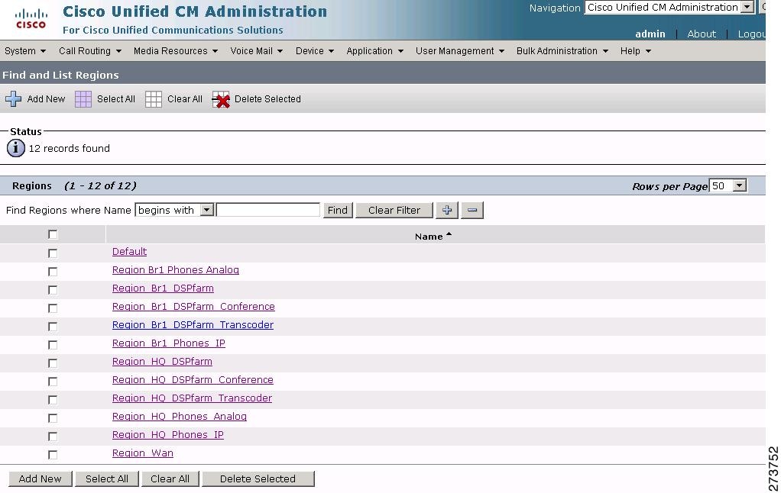Check the Default region checkbox

pyautogui.click(x=53, y=253)
